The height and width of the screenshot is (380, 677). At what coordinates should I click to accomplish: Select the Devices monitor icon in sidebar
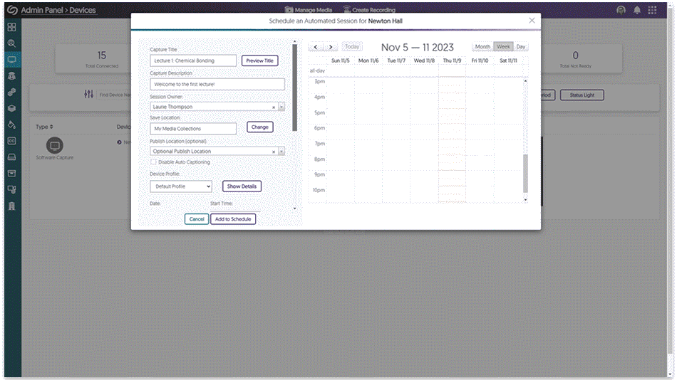pyautogui.click(x=11, y=60)
